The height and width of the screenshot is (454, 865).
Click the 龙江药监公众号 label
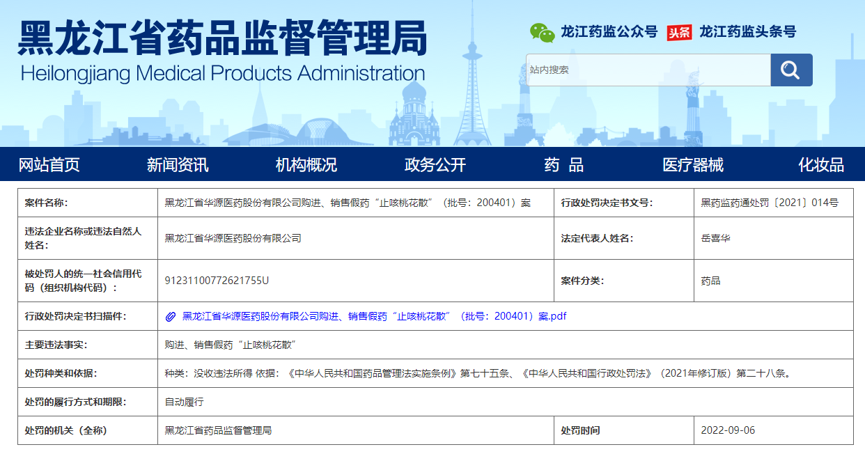[x=609, y=32]
